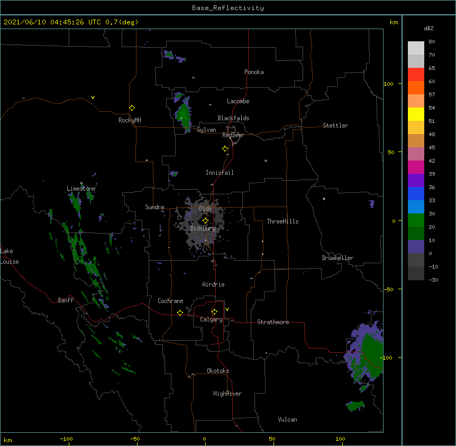Click the -100 tick on the bottom axis
Screen dimensions: 456x446
66,439
